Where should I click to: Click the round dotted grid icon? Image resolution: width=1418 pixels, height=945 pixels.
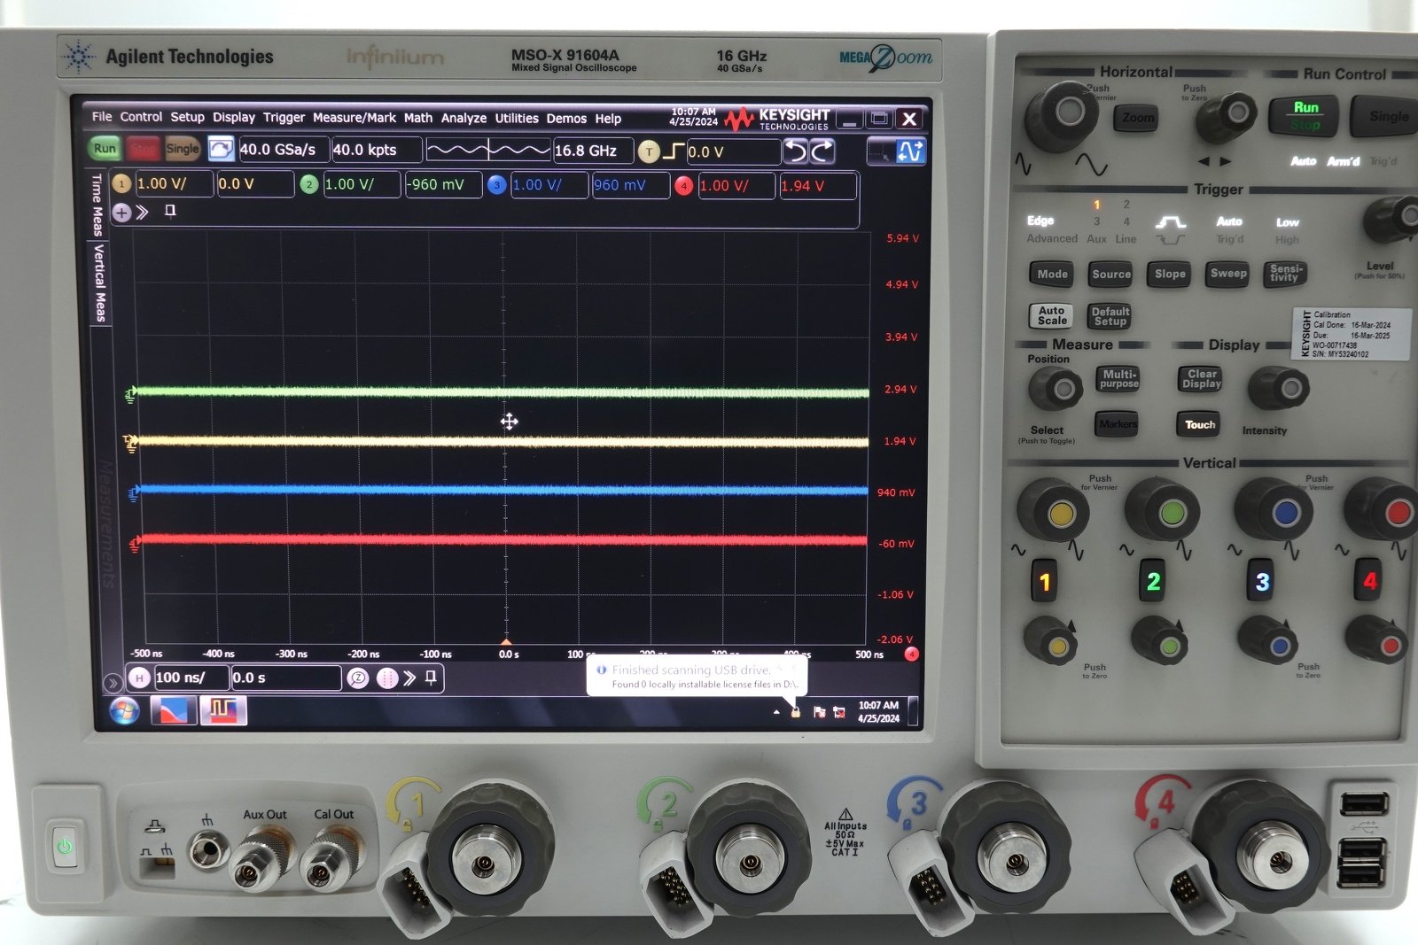387,678
